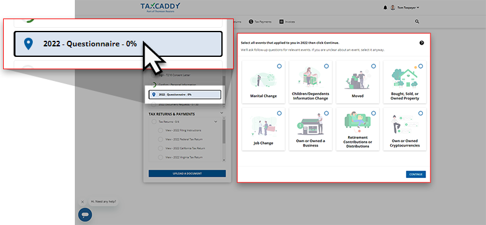Dismiss the 'Hi. Need any help?' message

click(x=82, y=202)
